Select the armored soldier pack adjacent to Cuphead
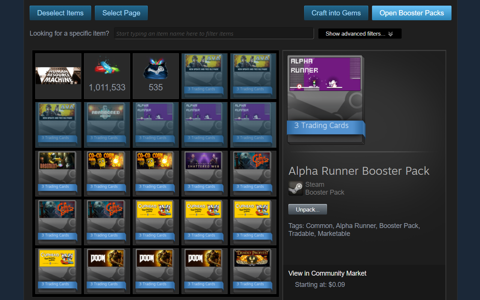This screenshot has width=480, height=300. pos(107,222)
